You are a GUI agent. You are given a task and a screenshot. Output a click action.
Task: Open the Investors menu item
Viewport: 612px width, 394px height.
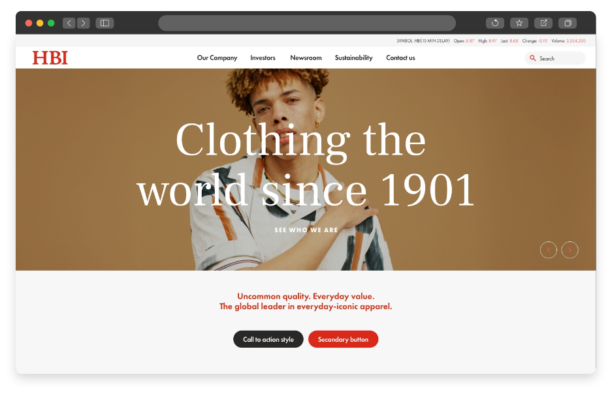pos(263,57)
